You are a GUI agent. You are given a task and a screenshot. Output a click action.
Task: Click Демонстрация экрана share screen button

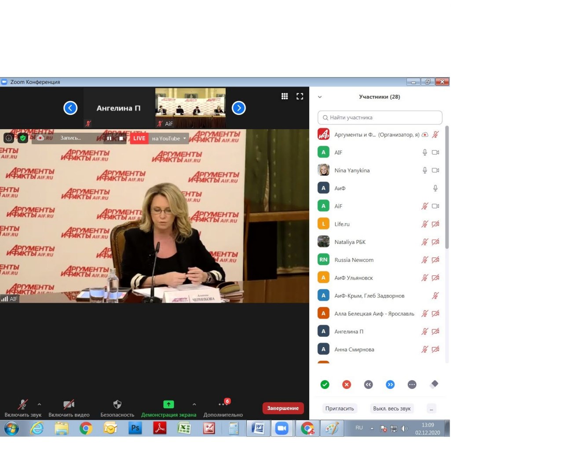point(168,408)
